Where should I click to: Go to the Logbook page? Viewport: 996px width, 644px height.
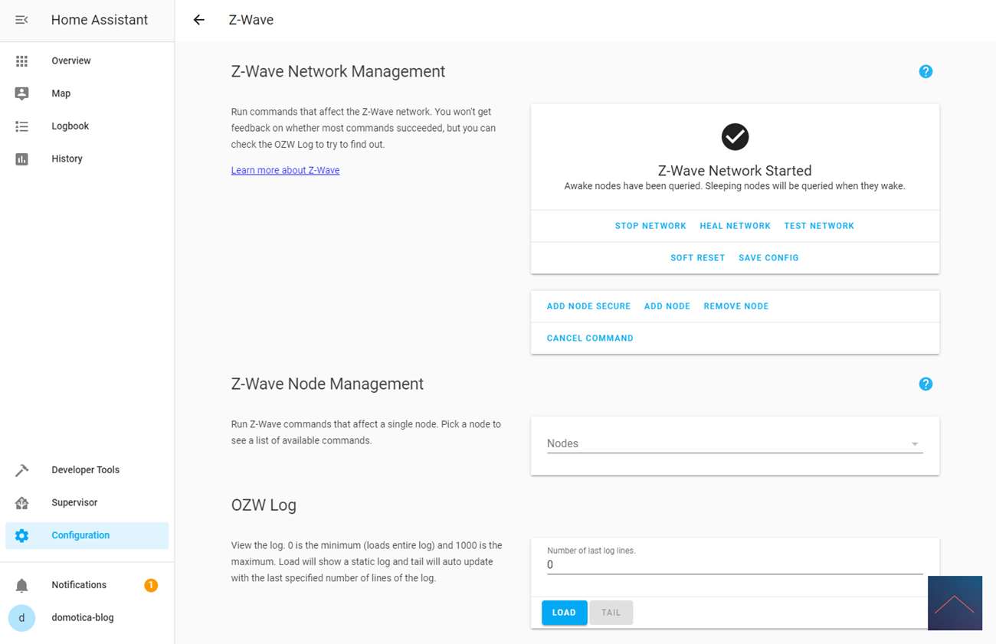70,126
